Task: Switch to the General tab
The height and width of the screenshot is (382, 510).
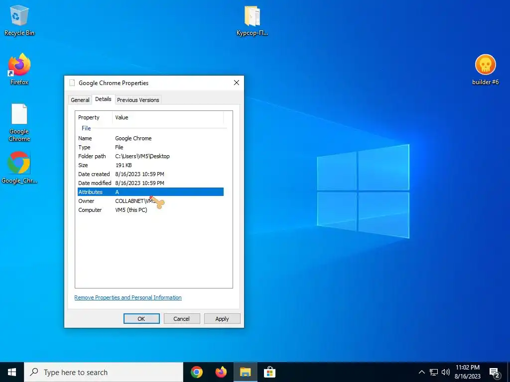Action: point(80,99)
